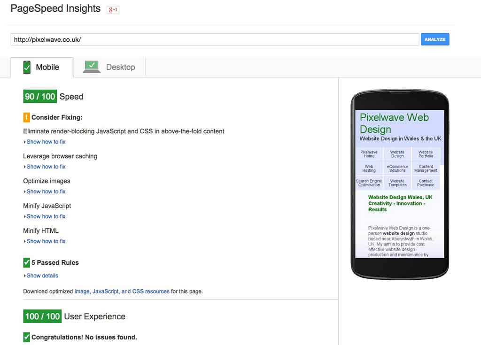
Task: Click Website Design Wales, UK heading in preview
Action: coord(400,203)
